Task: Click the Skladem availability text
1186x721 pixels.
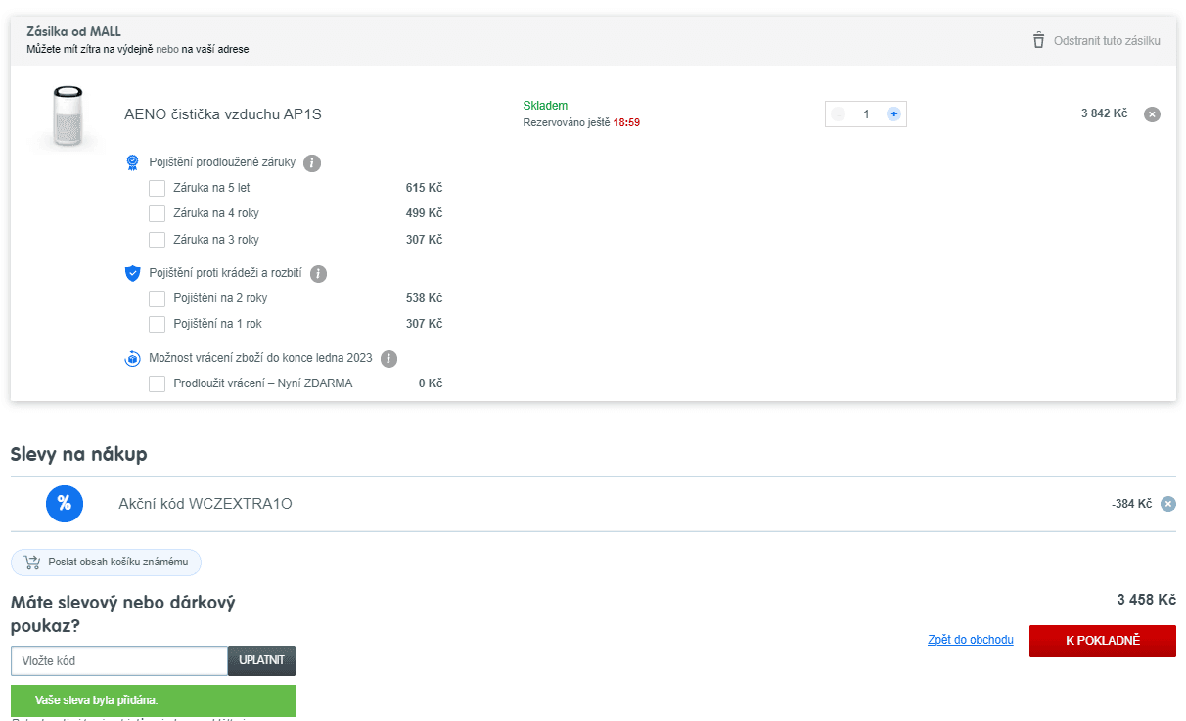Action: click(545, 106)
